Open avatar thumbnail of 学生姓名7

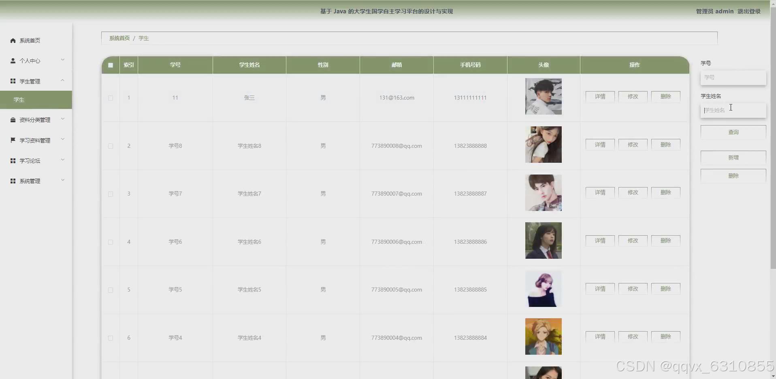[x=543, y=193]
